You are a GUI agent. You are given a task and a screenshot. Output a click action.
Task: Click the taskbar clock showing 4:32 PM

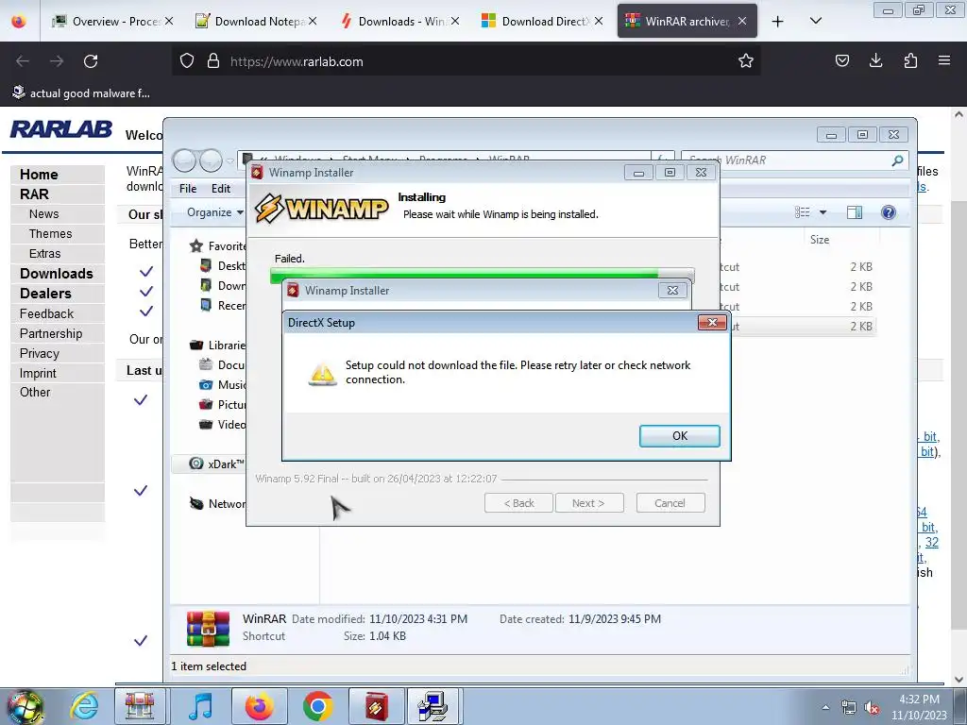pos(919,707)
